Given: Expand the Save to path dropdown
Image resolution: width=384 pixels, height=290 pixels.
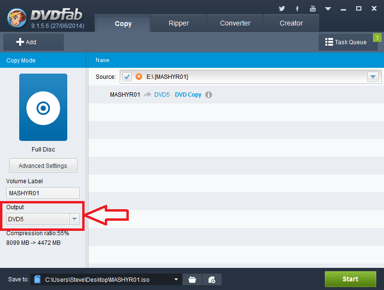Looking at the screenshot, I should (176, 279).
